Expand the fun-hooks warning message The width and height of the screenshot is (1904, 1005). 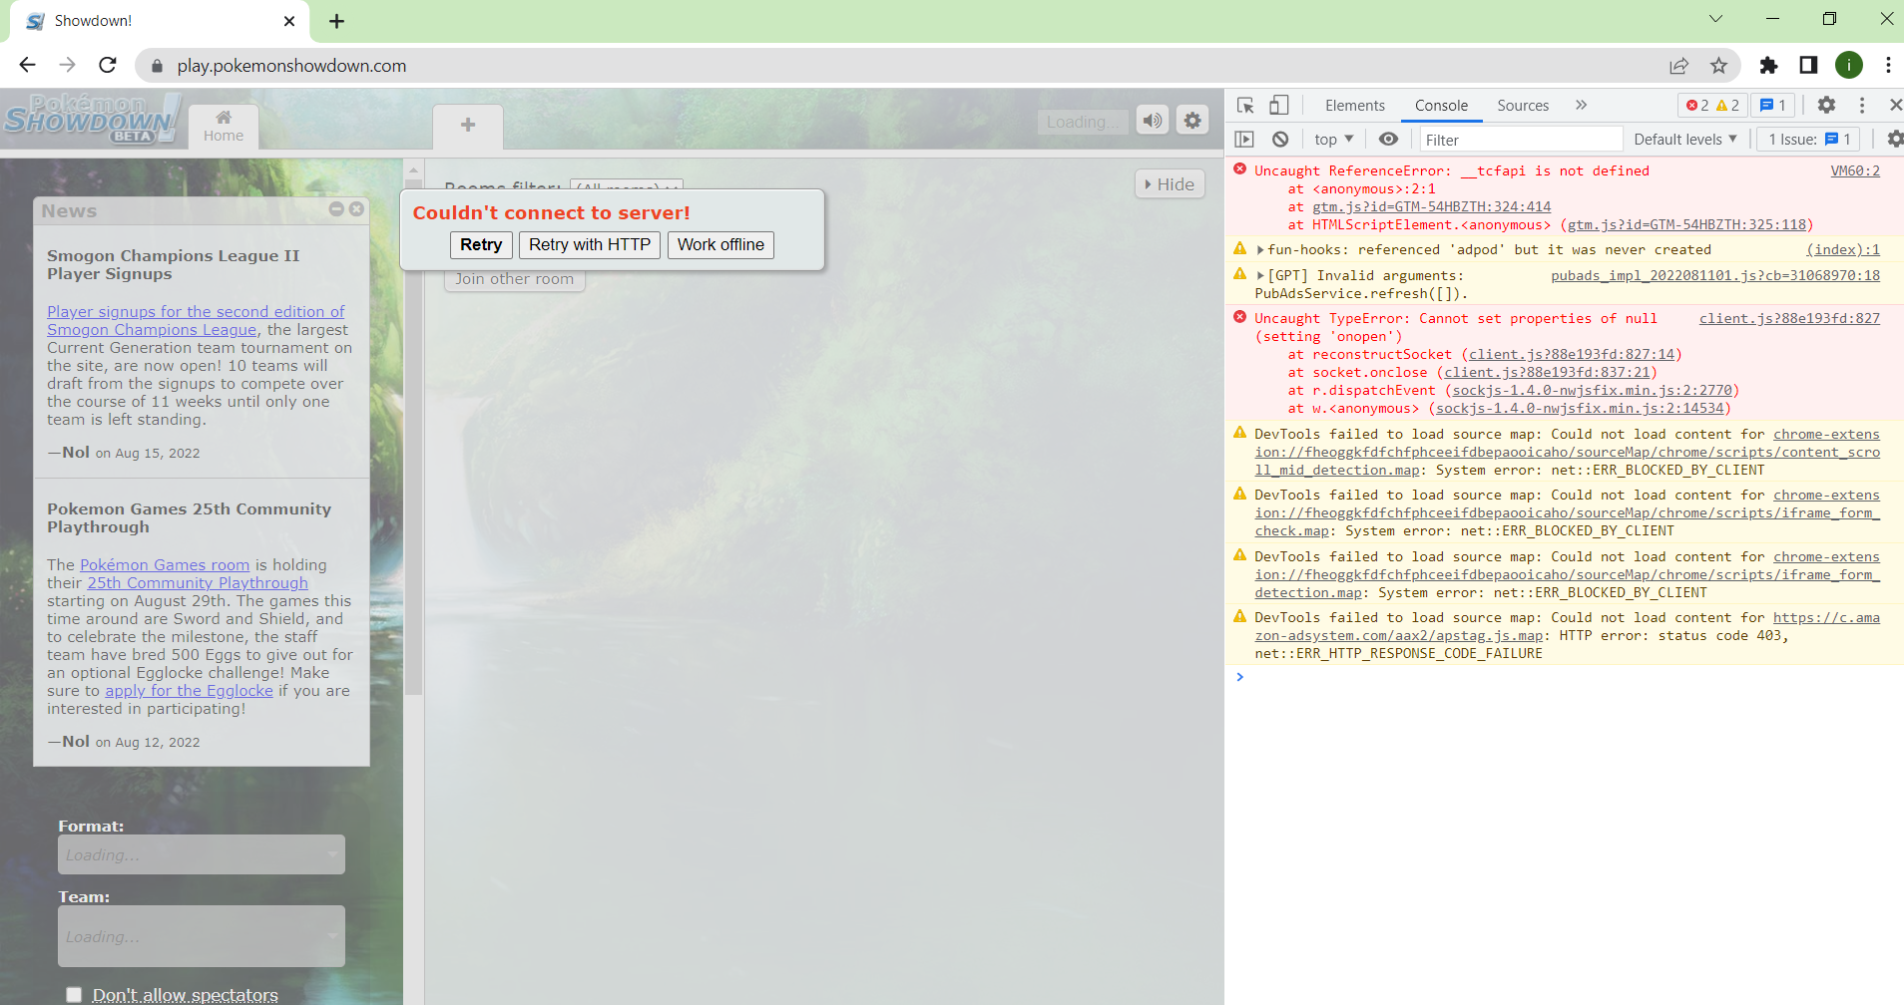[x=1260, y=250]
